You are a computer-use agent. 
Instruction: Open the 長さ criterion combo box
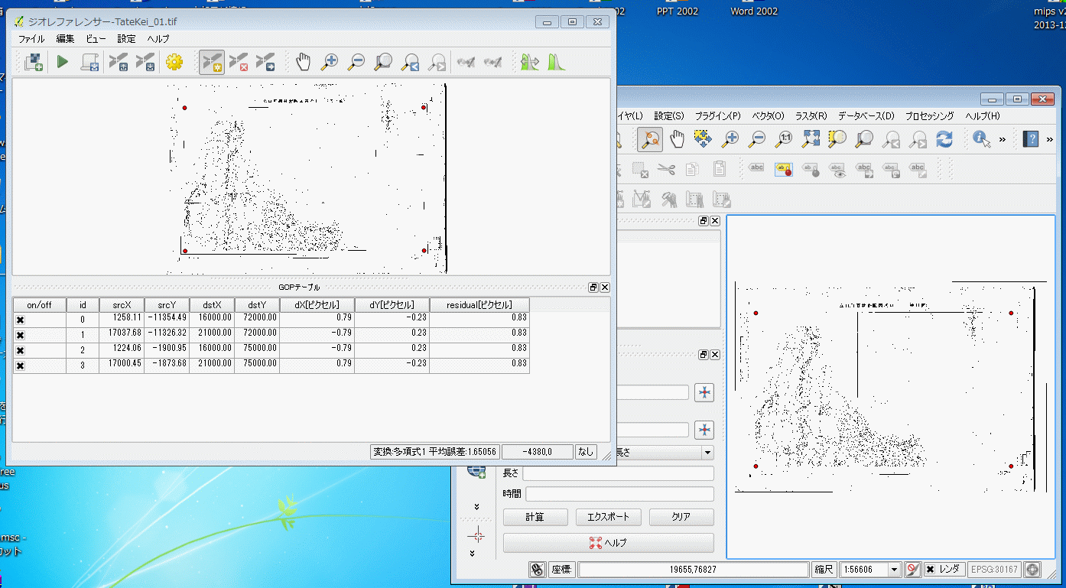click(707, 453)
